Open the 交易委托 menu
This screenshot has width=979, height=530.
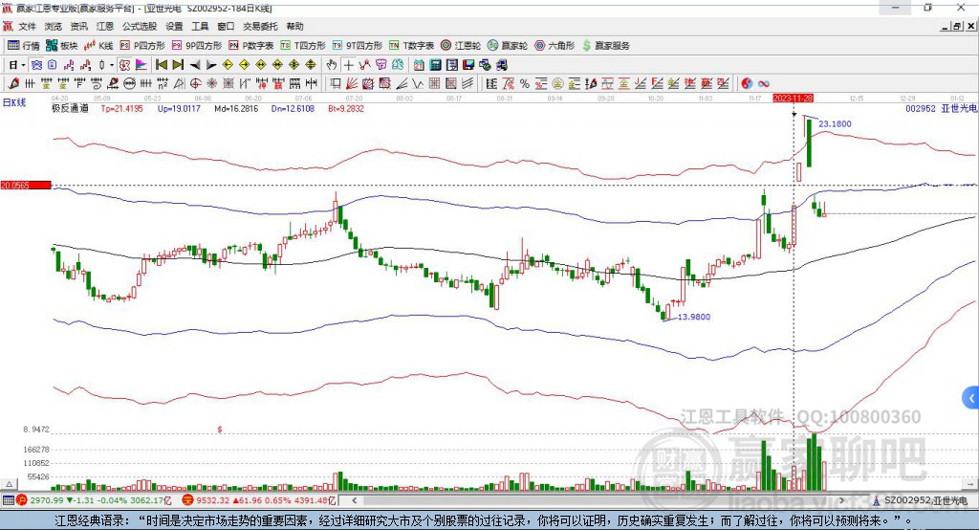pos(260,26)
